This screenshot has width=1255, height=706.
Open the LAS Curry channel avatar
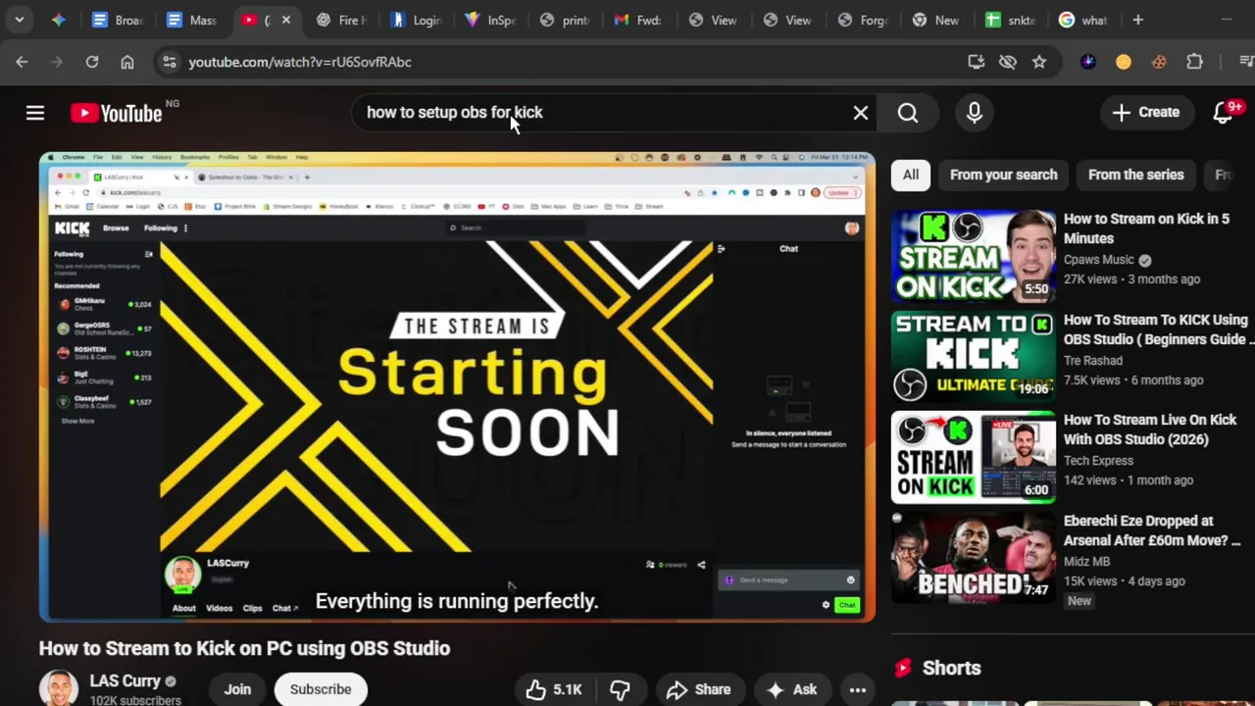59,688
